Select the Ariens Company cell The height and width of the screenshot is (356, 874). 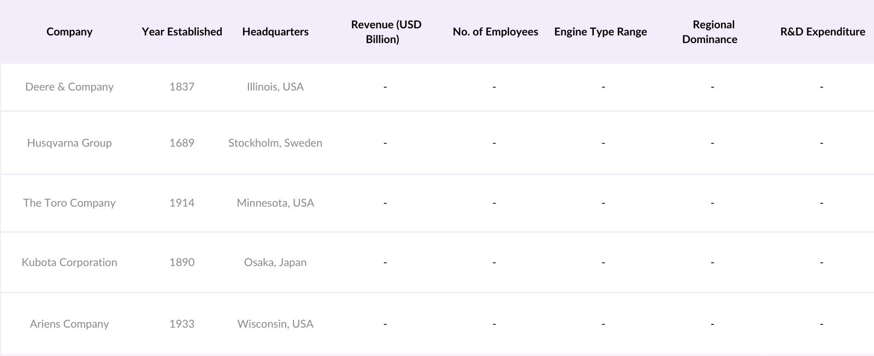click(x=69, y=324)
